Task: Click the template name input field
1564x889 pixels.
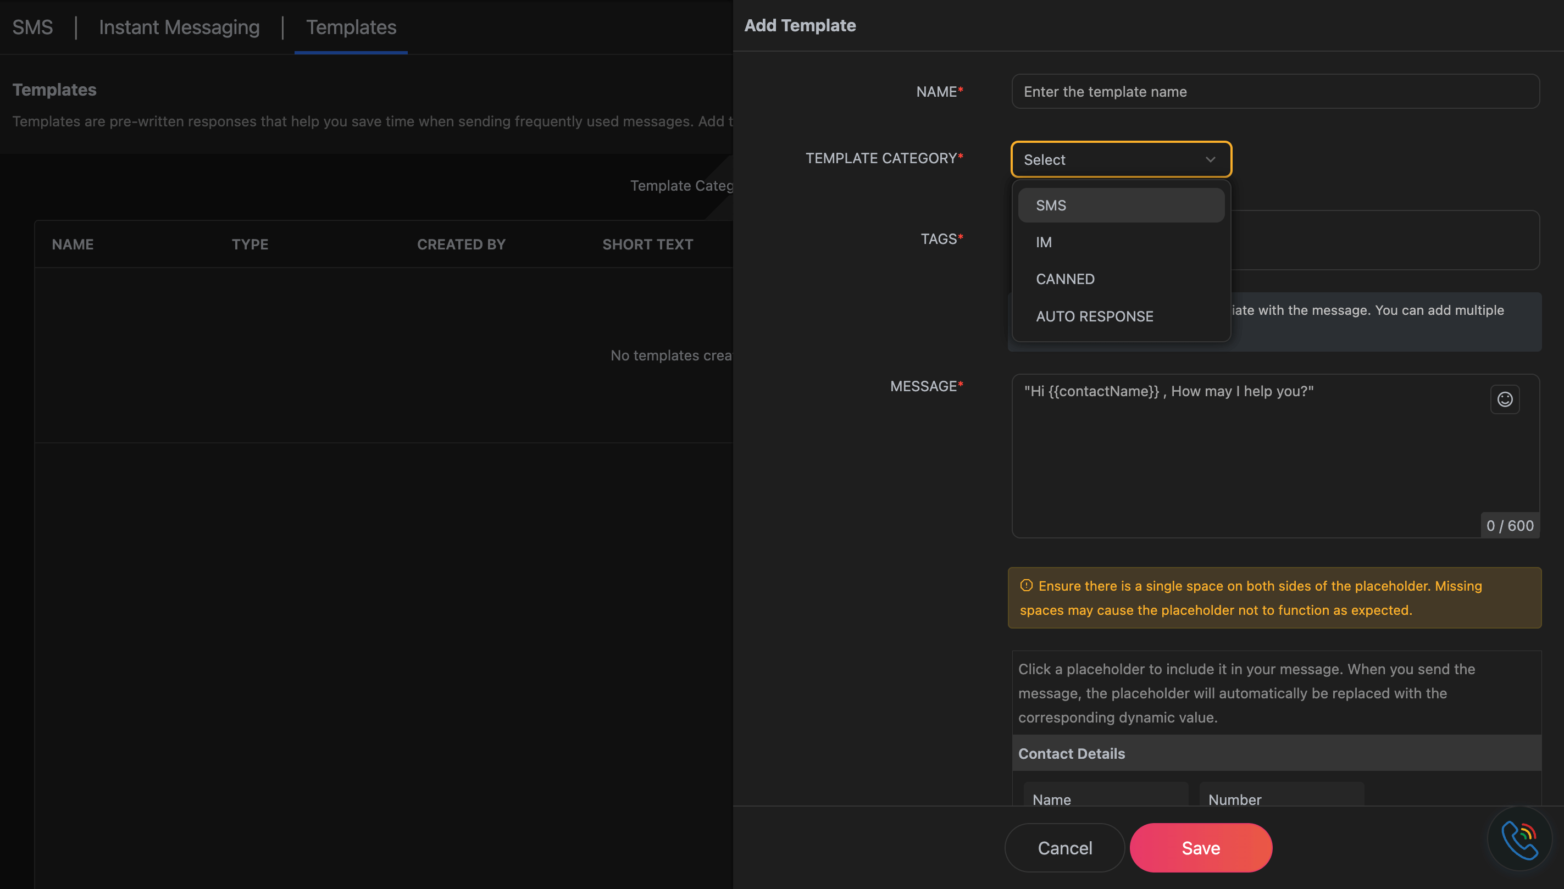Action: point(1274,91)
